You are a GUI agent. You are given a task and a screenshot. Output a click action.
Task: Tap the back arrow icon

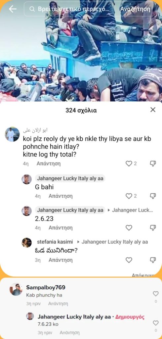[x=13, y=9]
